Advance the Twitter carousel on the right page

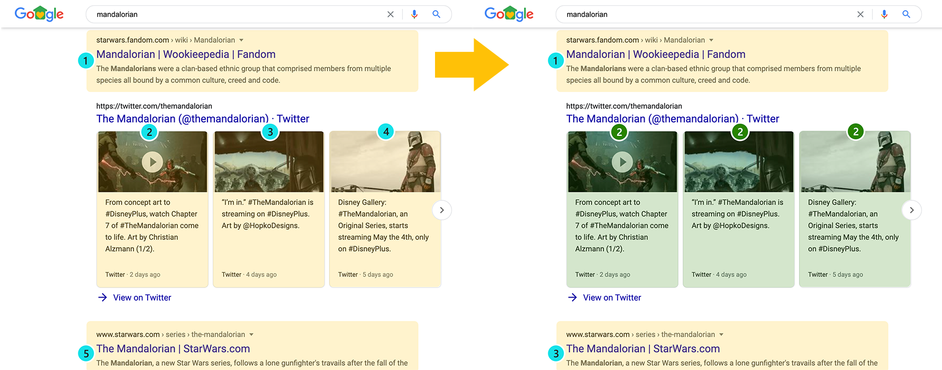[x=912, y=210]
